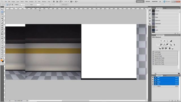Add a Photo Filter adjustment

[x=171, y=44]
